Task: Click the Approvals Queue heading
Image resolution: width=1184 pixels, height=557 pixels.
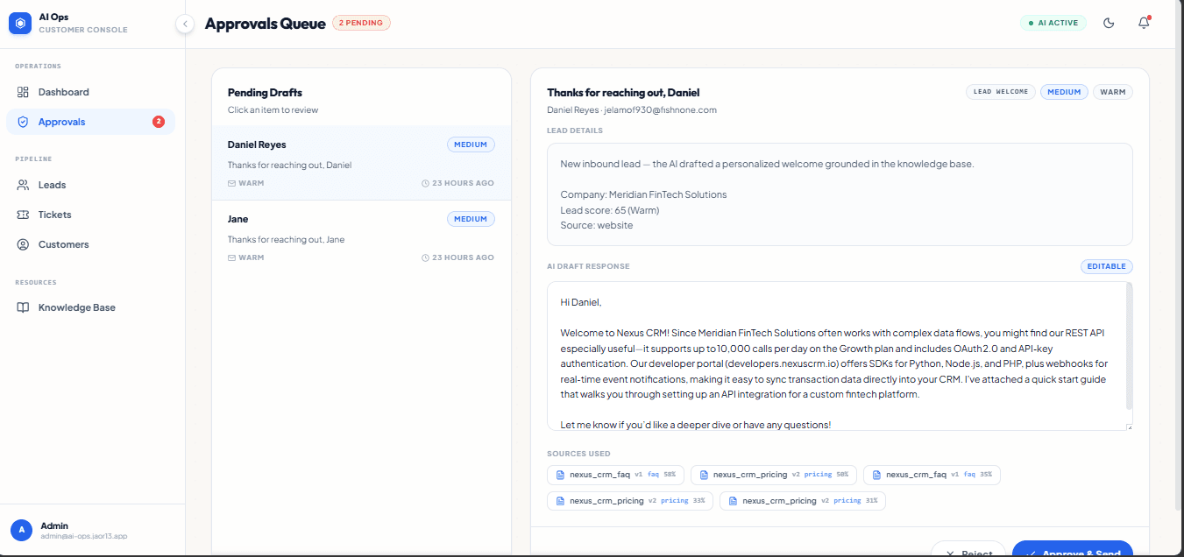Action: point(265,24)
